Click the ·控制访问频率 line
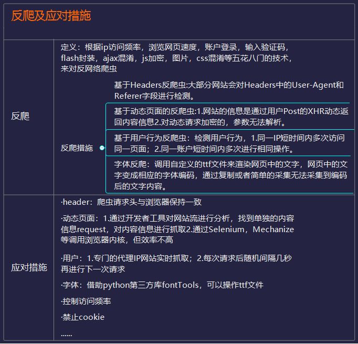This screenshot has height=344, width=358. 86,301
